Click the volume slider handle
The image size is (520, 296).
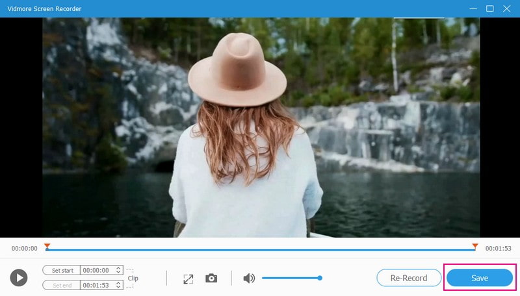(320, 278)
